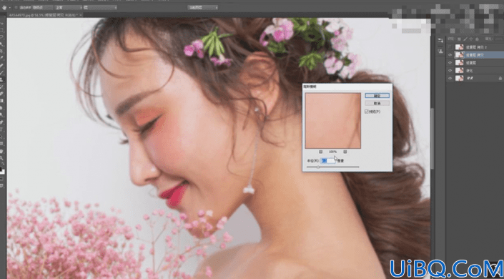The image size is (504, 279).
Task: Select the 背景 layer thumbnail
Action: click(x=460, y=78)
